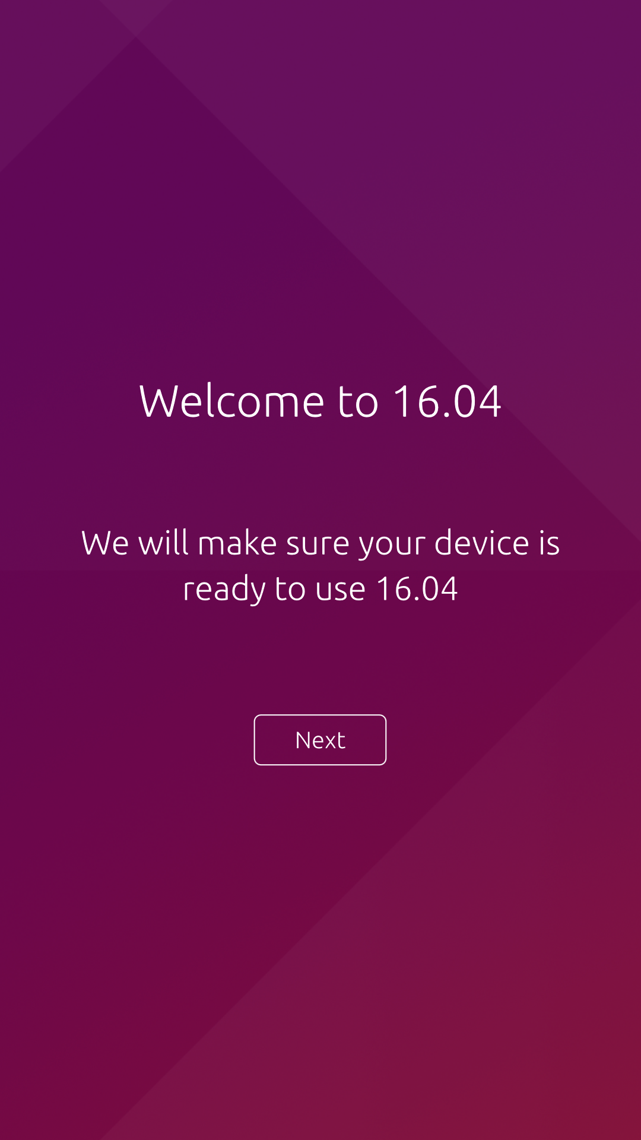The image size is (641, 1140).
Task: Tap the 'Next' label inside the outlined button
Action: 320,740
